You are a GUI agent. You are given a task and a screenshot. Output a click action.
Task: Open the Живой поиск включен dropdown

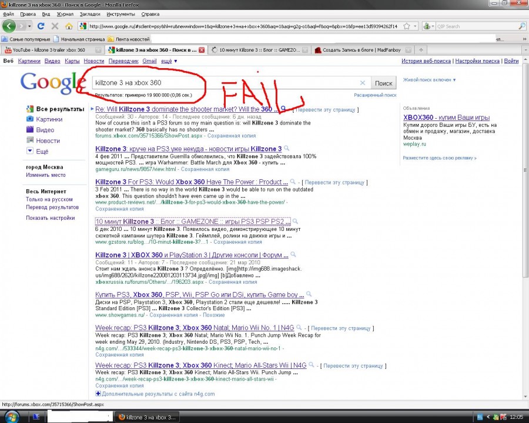click(429, 80)
